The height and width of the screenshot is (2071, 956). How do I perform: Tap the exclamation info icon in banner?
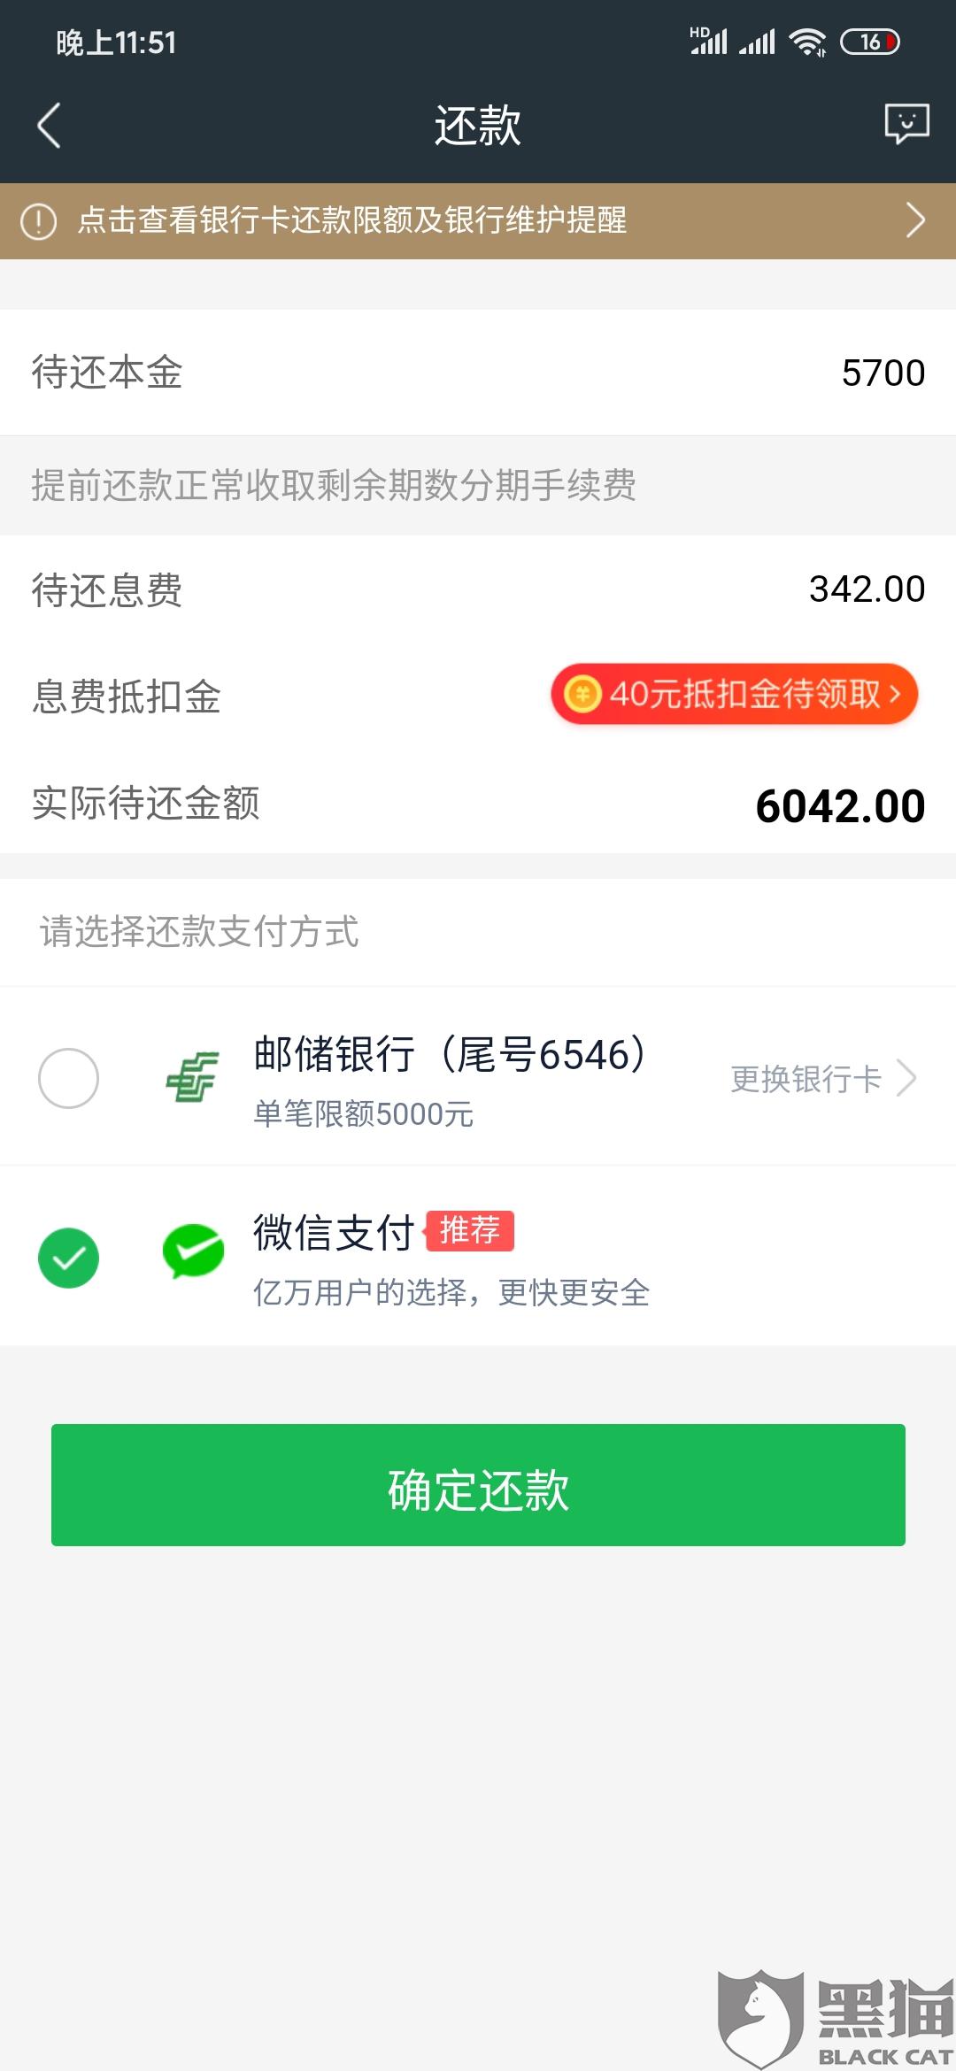point(38,221)
